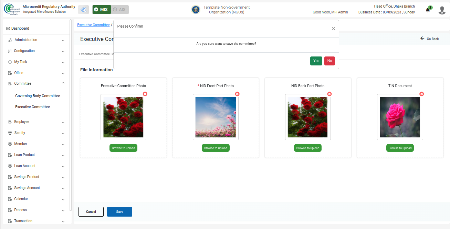Screen dimensions: 450x229
Task: Click the Savings Product sidebar icon
Action: pos(10,177)
